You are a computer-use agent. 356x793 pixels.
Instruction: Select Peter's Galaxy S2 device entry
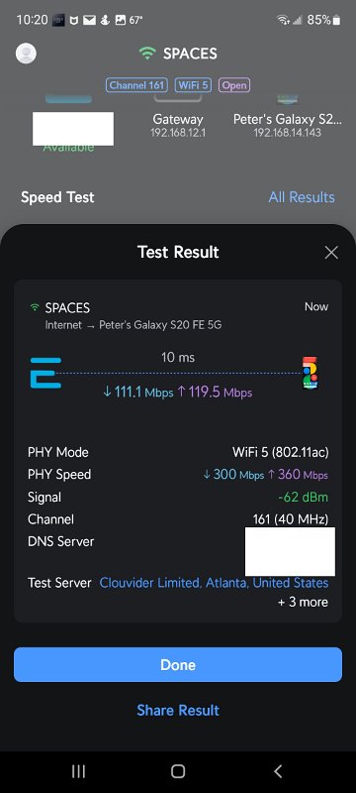[x=288, y=126]
